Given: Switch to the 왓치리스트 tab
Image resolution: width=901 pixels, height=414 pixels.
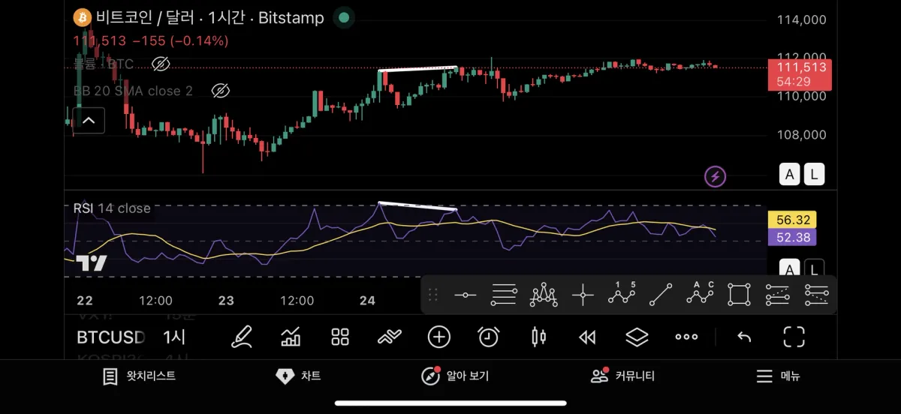Looking at the screenshot, I should [x=140, y=376].
